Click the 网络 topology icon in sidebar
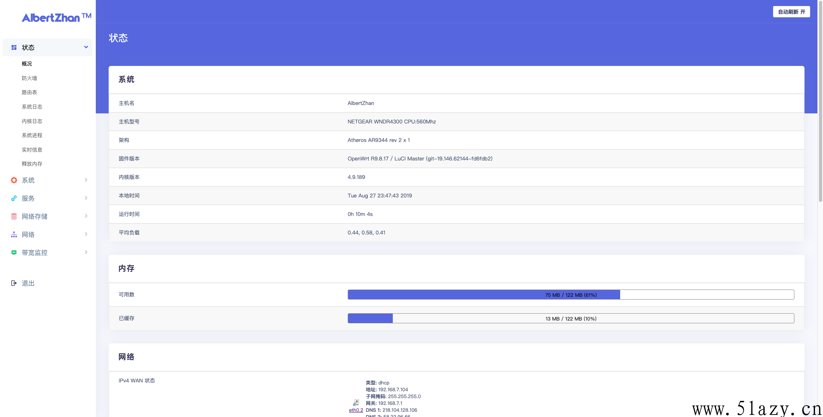Screen dimensions: 823x417 [14, 234]
